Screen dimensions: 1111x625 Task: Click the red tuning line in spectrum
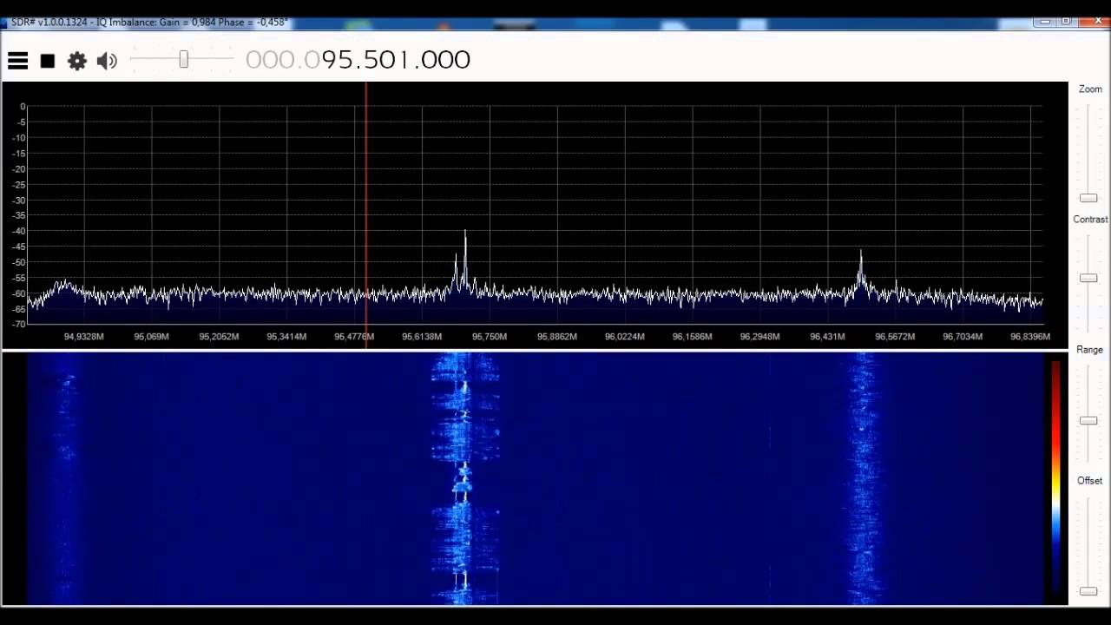coord(366,214)
